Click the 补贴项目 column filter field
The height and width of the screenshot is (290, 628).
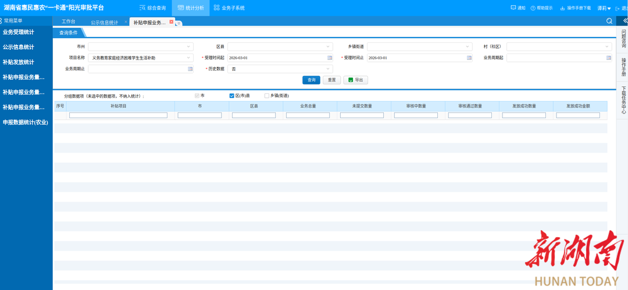tap(118, 115)
